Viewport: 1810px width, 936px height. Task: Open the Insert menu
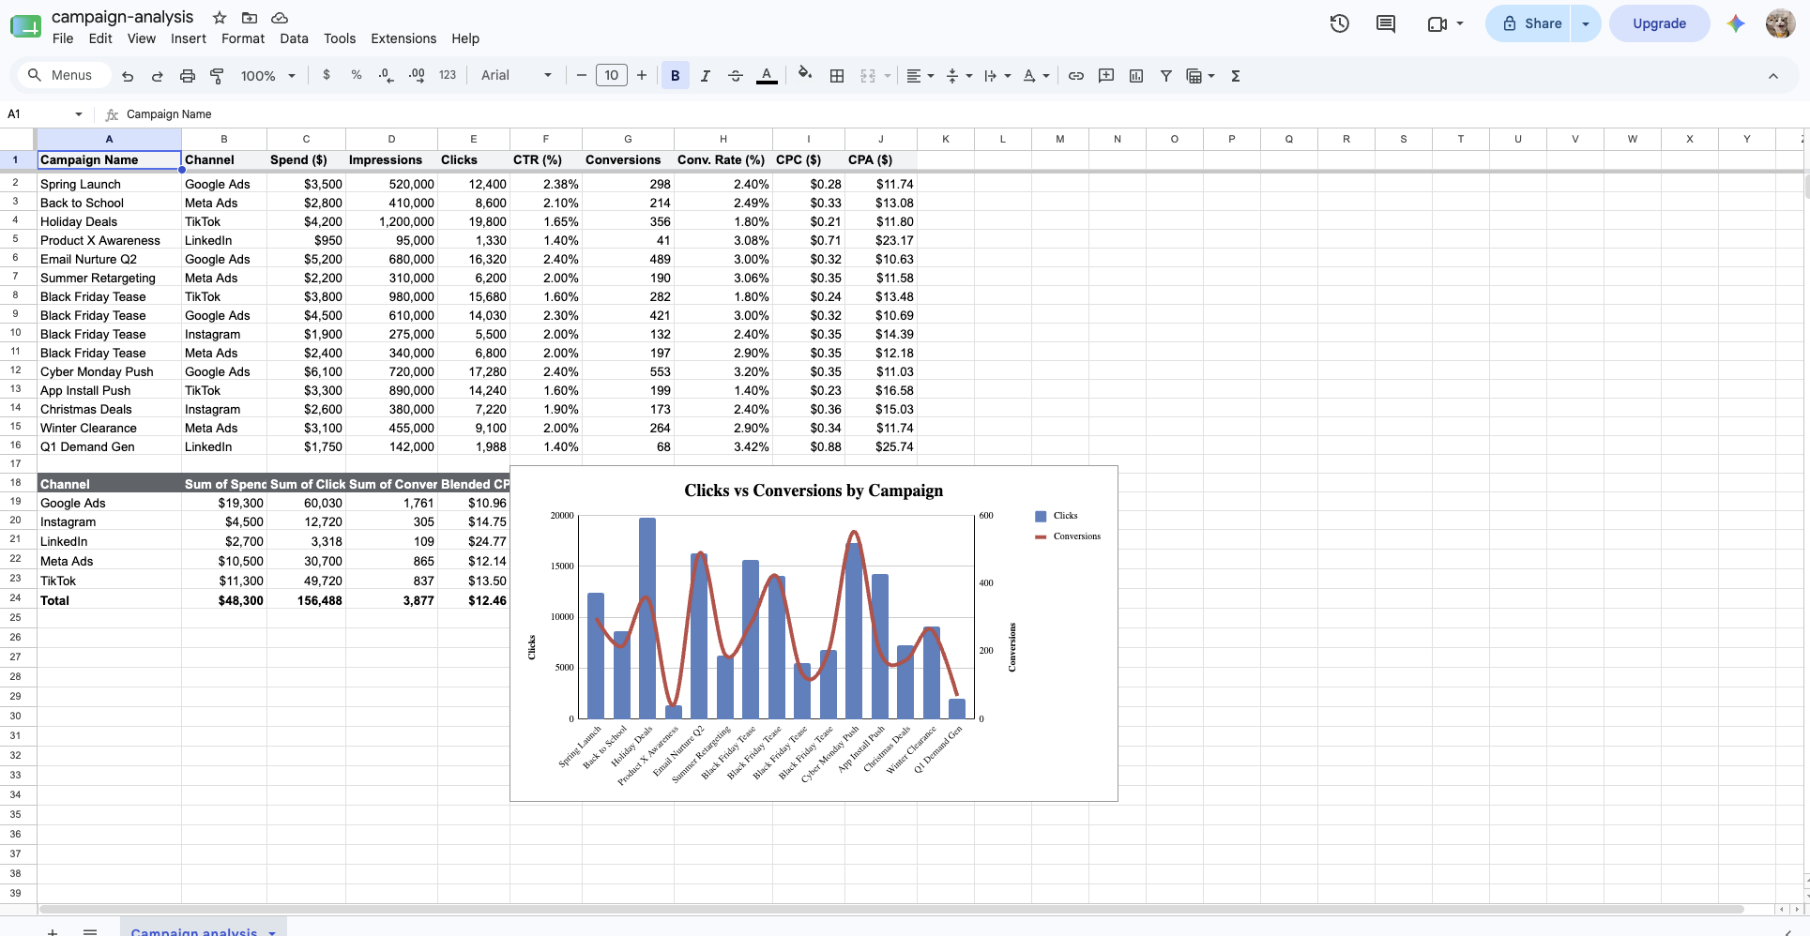point(189,38)
